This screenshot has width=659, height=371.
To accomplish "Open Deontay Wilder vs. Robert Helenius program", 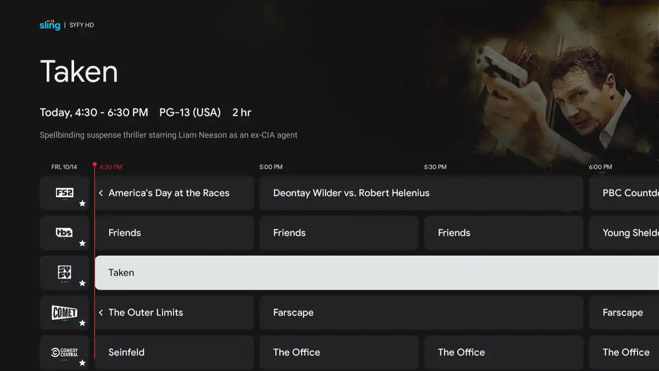I will [421, 193].
